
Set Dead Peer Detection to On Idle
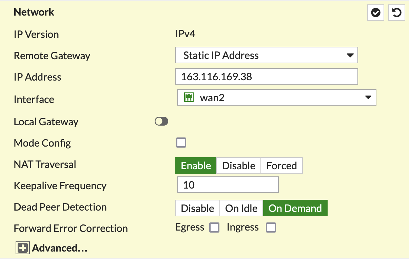(x=241, y=208)
